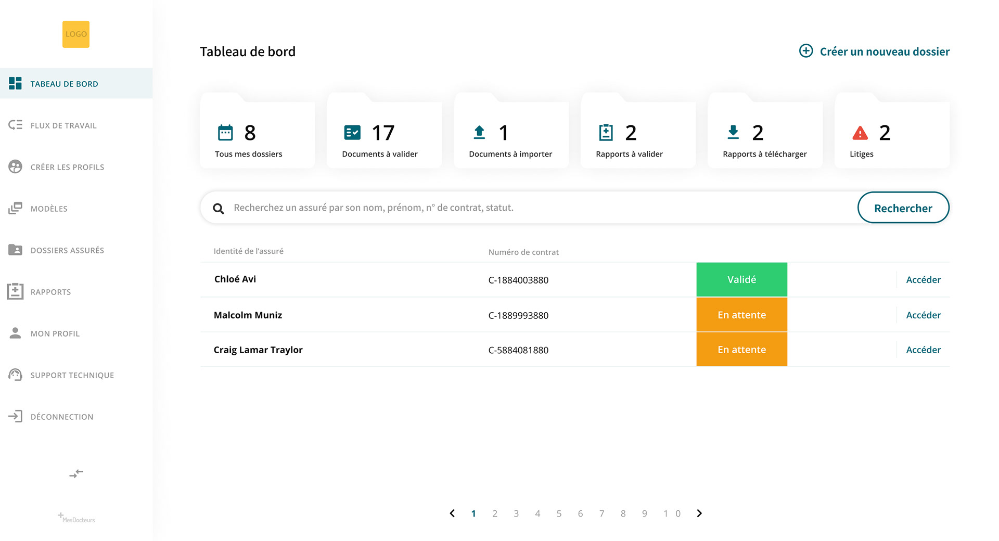Open Rapports menu item
Viewport: 999px width, 541px height.
tap(76, 291)
